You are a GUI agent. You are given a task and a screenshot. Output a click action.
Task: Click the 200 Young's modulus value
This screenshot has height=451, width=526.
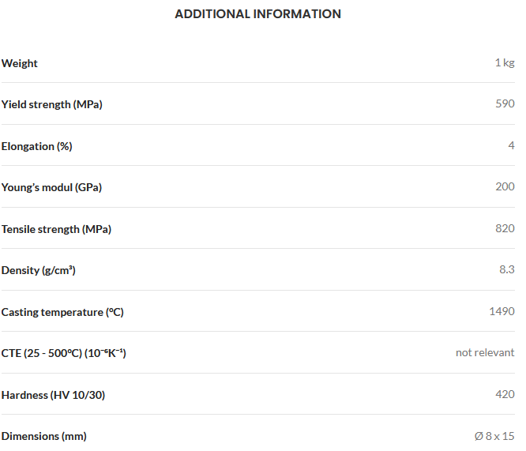505,186
